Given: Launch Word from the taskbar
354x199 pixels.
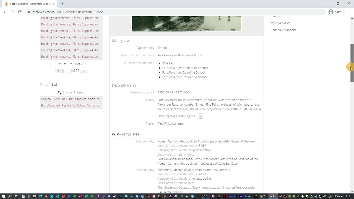Looking at the screenshot, I should (x=69, y=196).
